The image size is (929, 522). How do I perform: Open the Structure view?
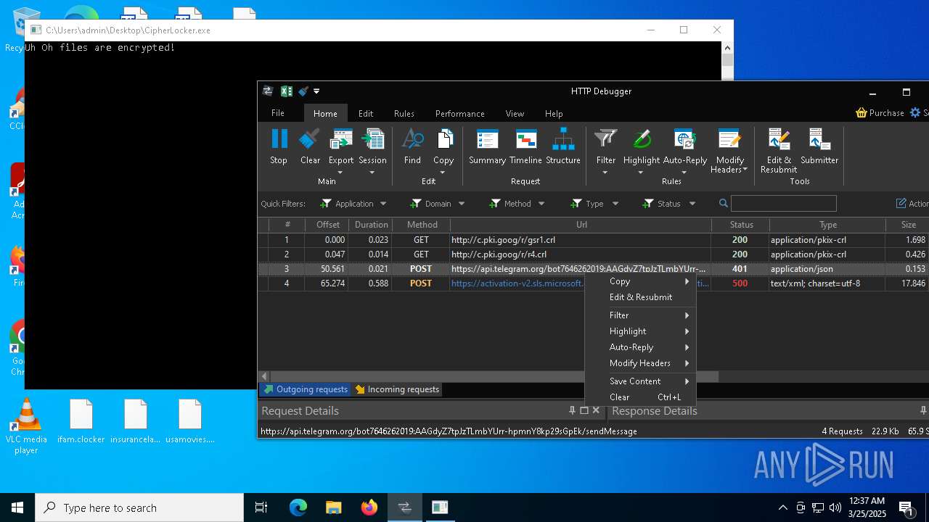[563, 146]
